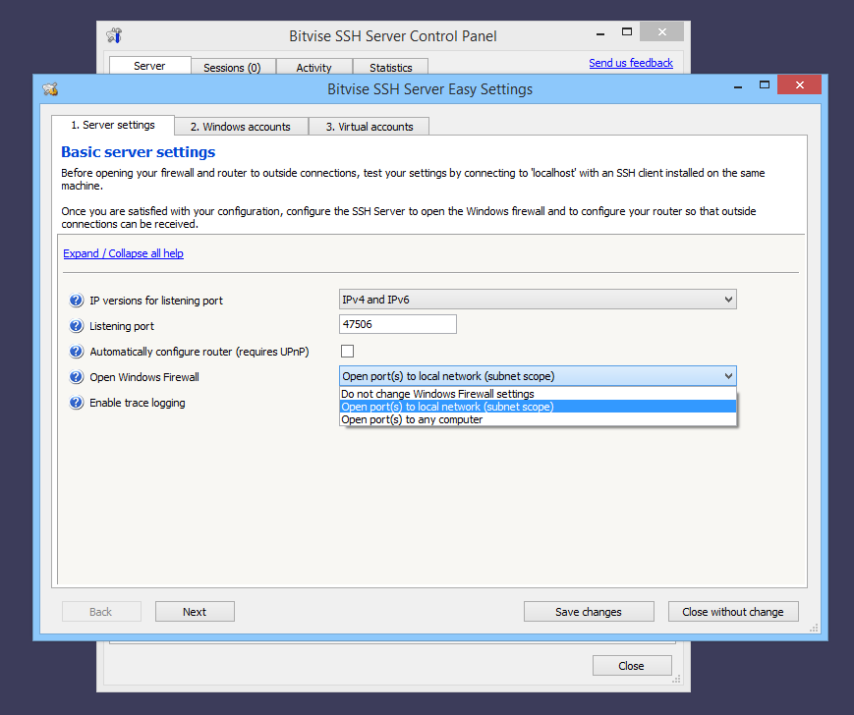Select 'Do not change Windows Firewall settings'
854x715 pixels.
click(x=538, y=394)
